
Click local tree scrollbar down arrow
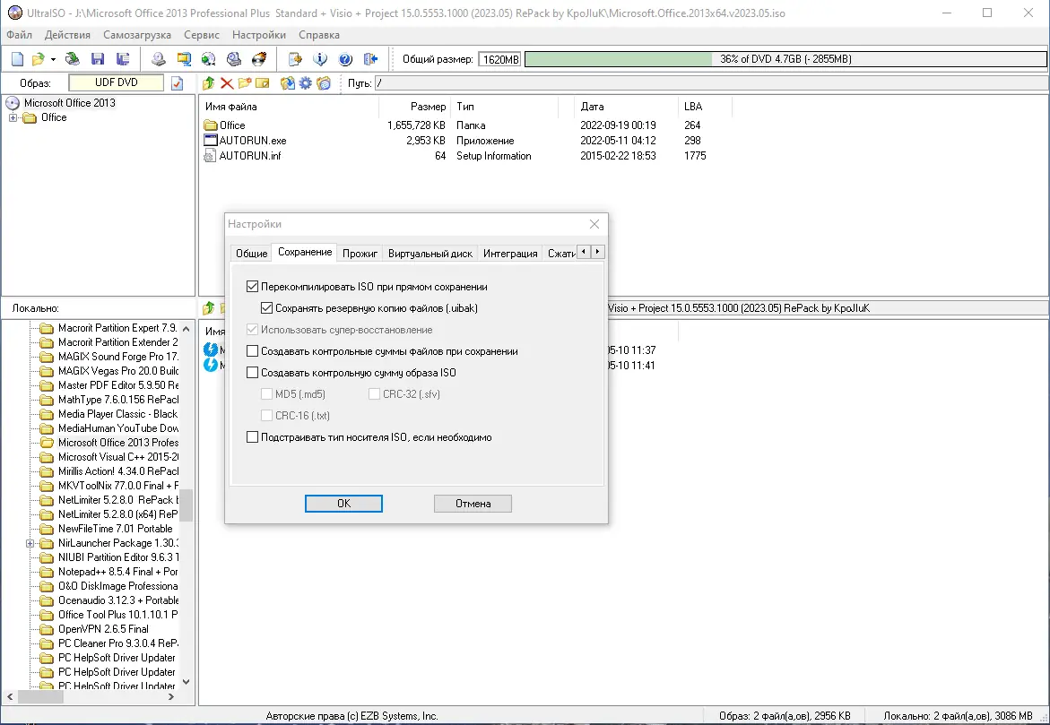(x=187, y=682)
